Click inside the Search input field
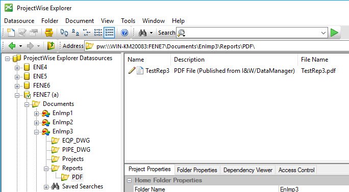 [252, 33]
